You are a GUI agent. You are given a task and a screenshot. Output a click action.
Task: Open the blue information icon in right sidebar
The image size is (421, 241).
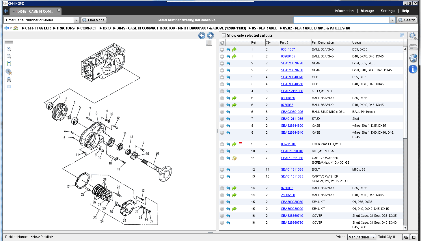413,69
